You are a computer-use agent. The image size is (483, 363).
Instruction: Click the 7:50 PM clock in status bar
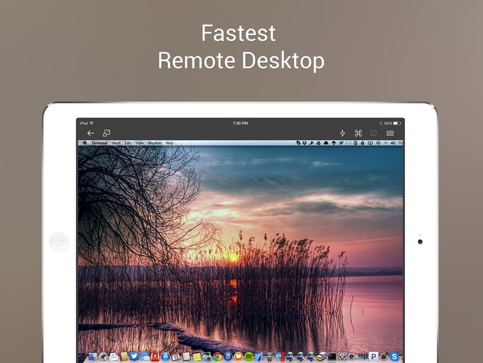point(240,124)
